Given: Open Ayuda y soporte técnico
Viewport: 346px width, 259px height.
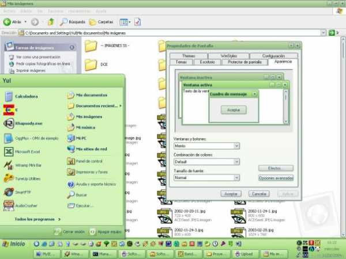Looking at the screenshot, I should pyautogui.click(x=91, y=184).
